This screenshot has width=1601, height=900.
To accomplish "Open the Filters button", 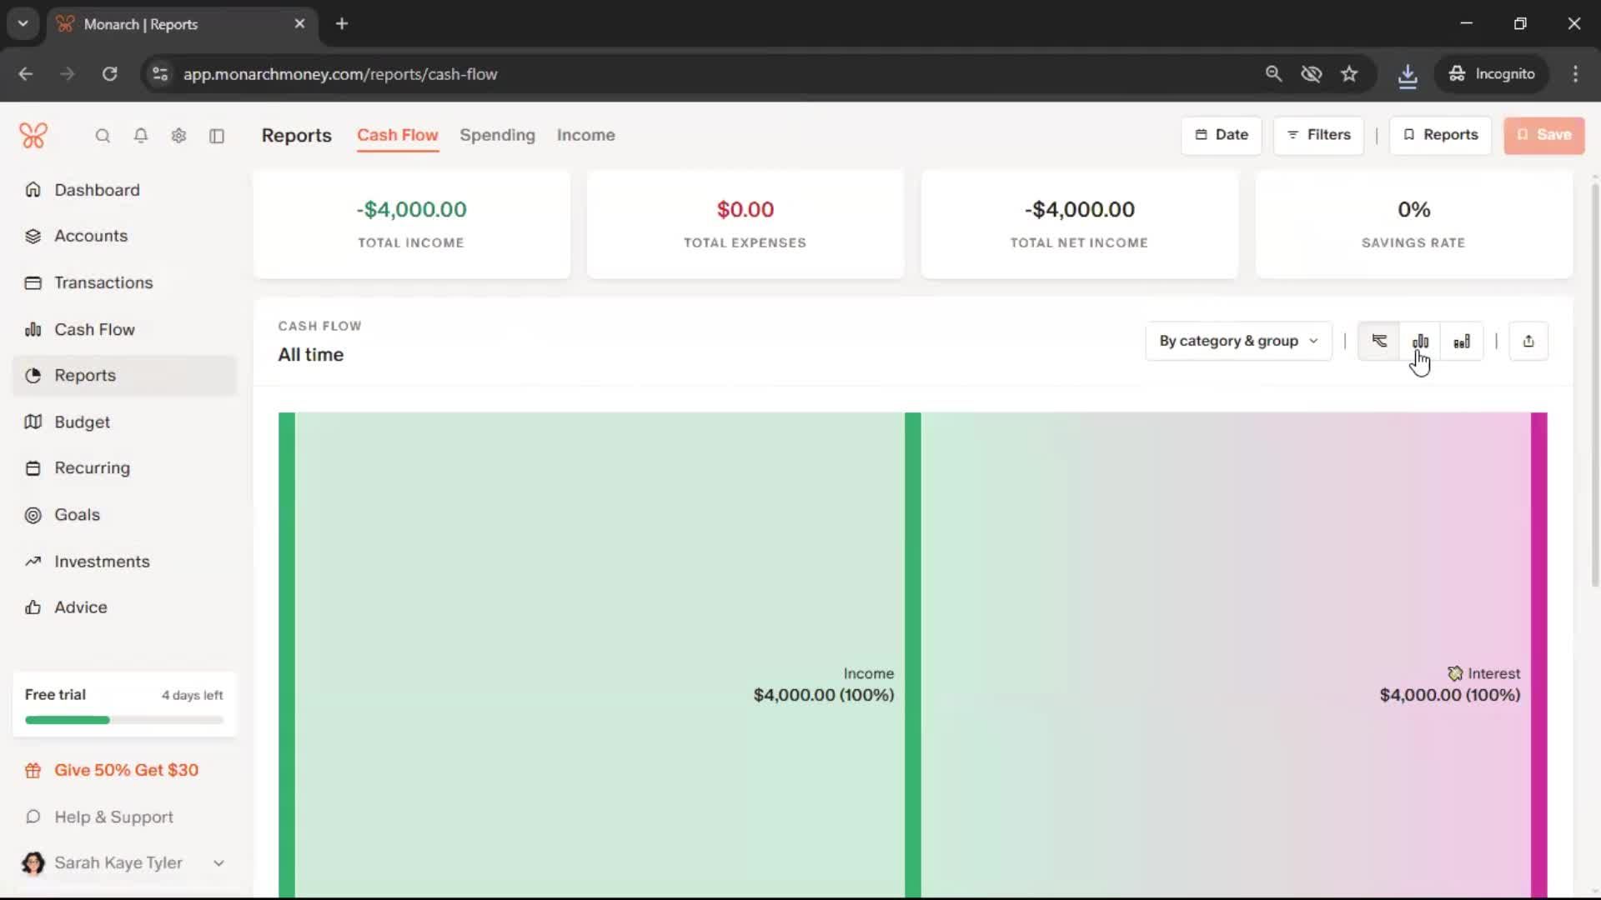I will click(1318, 135).
